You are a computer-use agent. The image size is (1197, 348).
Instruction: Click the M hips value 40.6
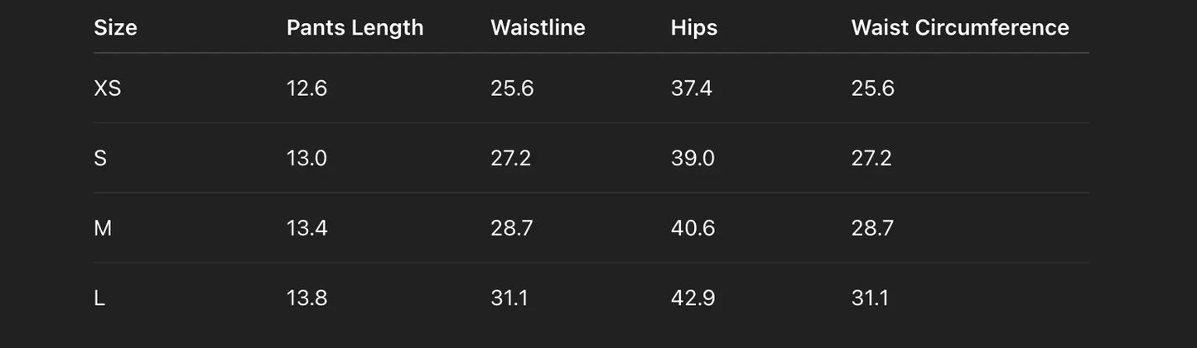[693, 228]
